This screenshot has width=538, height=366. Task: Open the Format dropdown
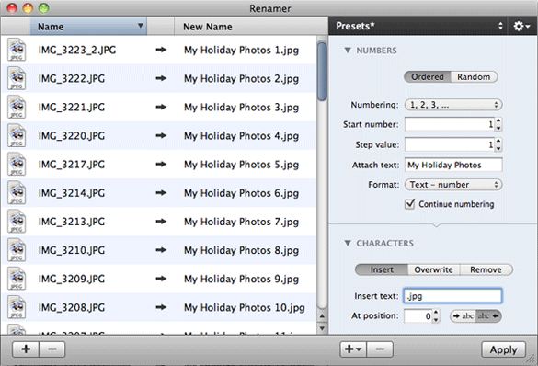pyautogui.click(x=453, y=185)
